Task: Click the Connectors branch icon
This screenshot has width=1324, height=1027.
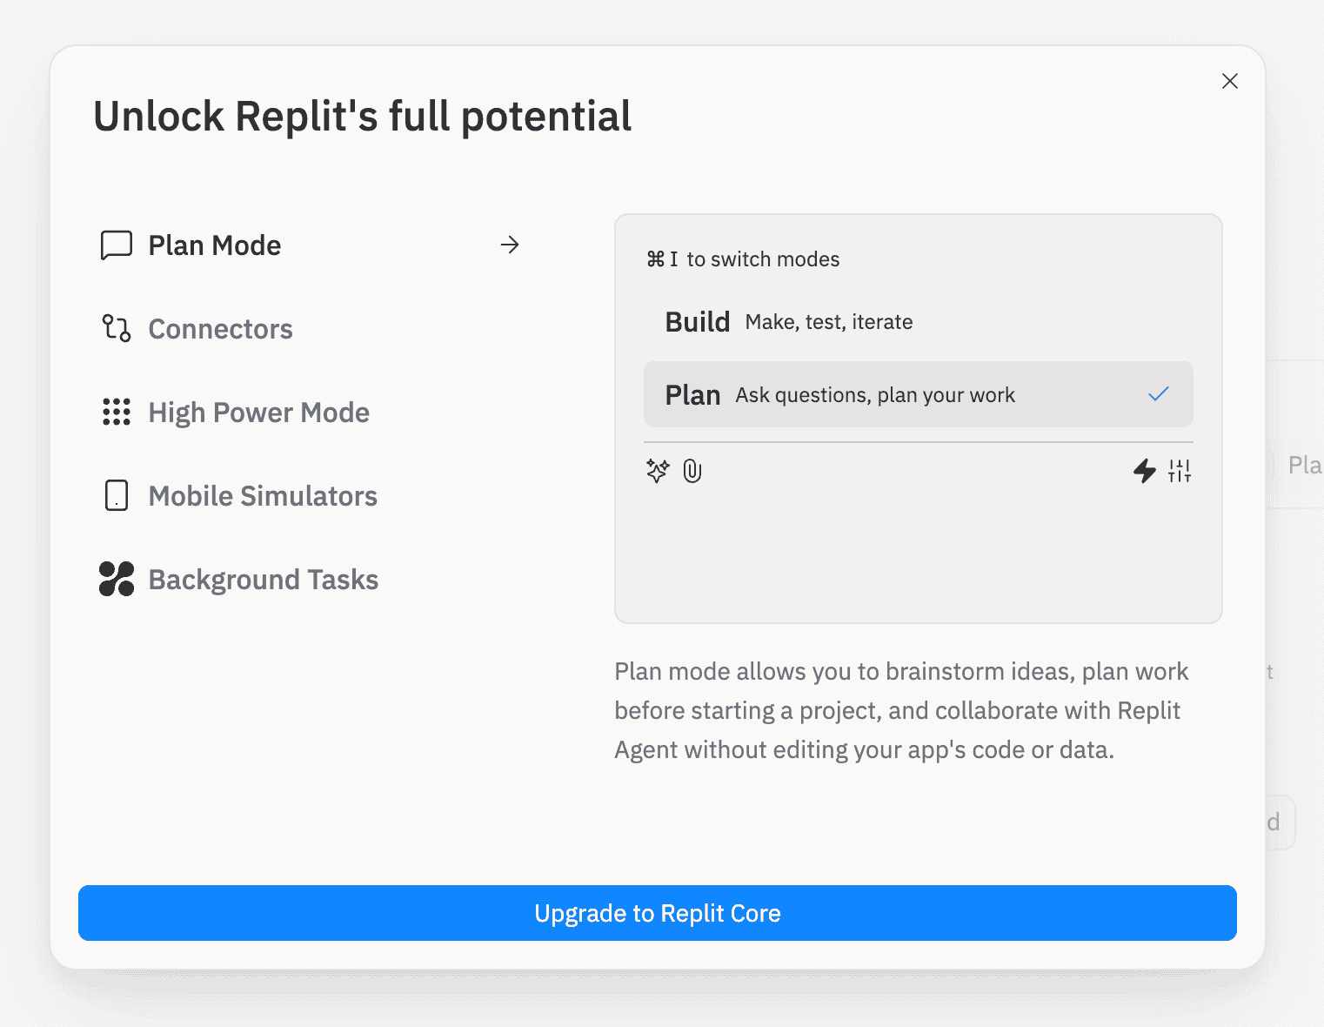Action: [117, 328]
